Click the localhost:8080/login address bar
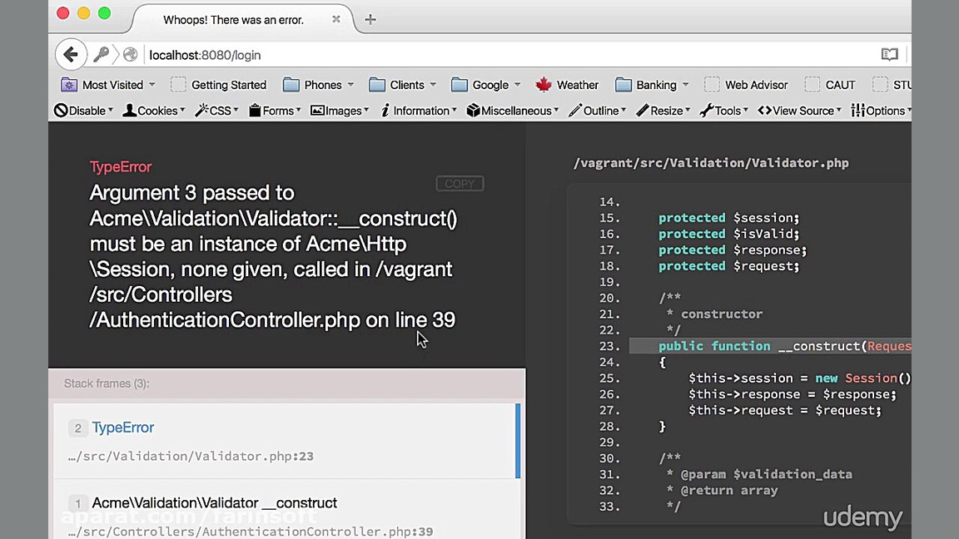 tap(499, 55)
